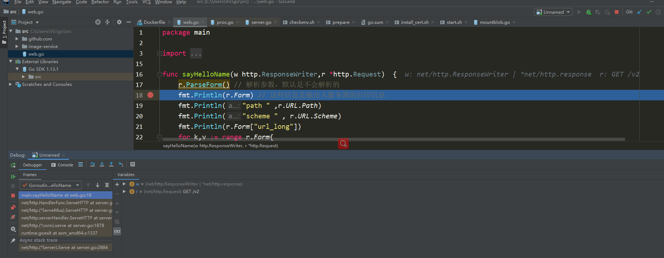The width and height of the screenshot is (664, 258).
Task: Open the Refactor menu
Action: [x=100, y=2]
